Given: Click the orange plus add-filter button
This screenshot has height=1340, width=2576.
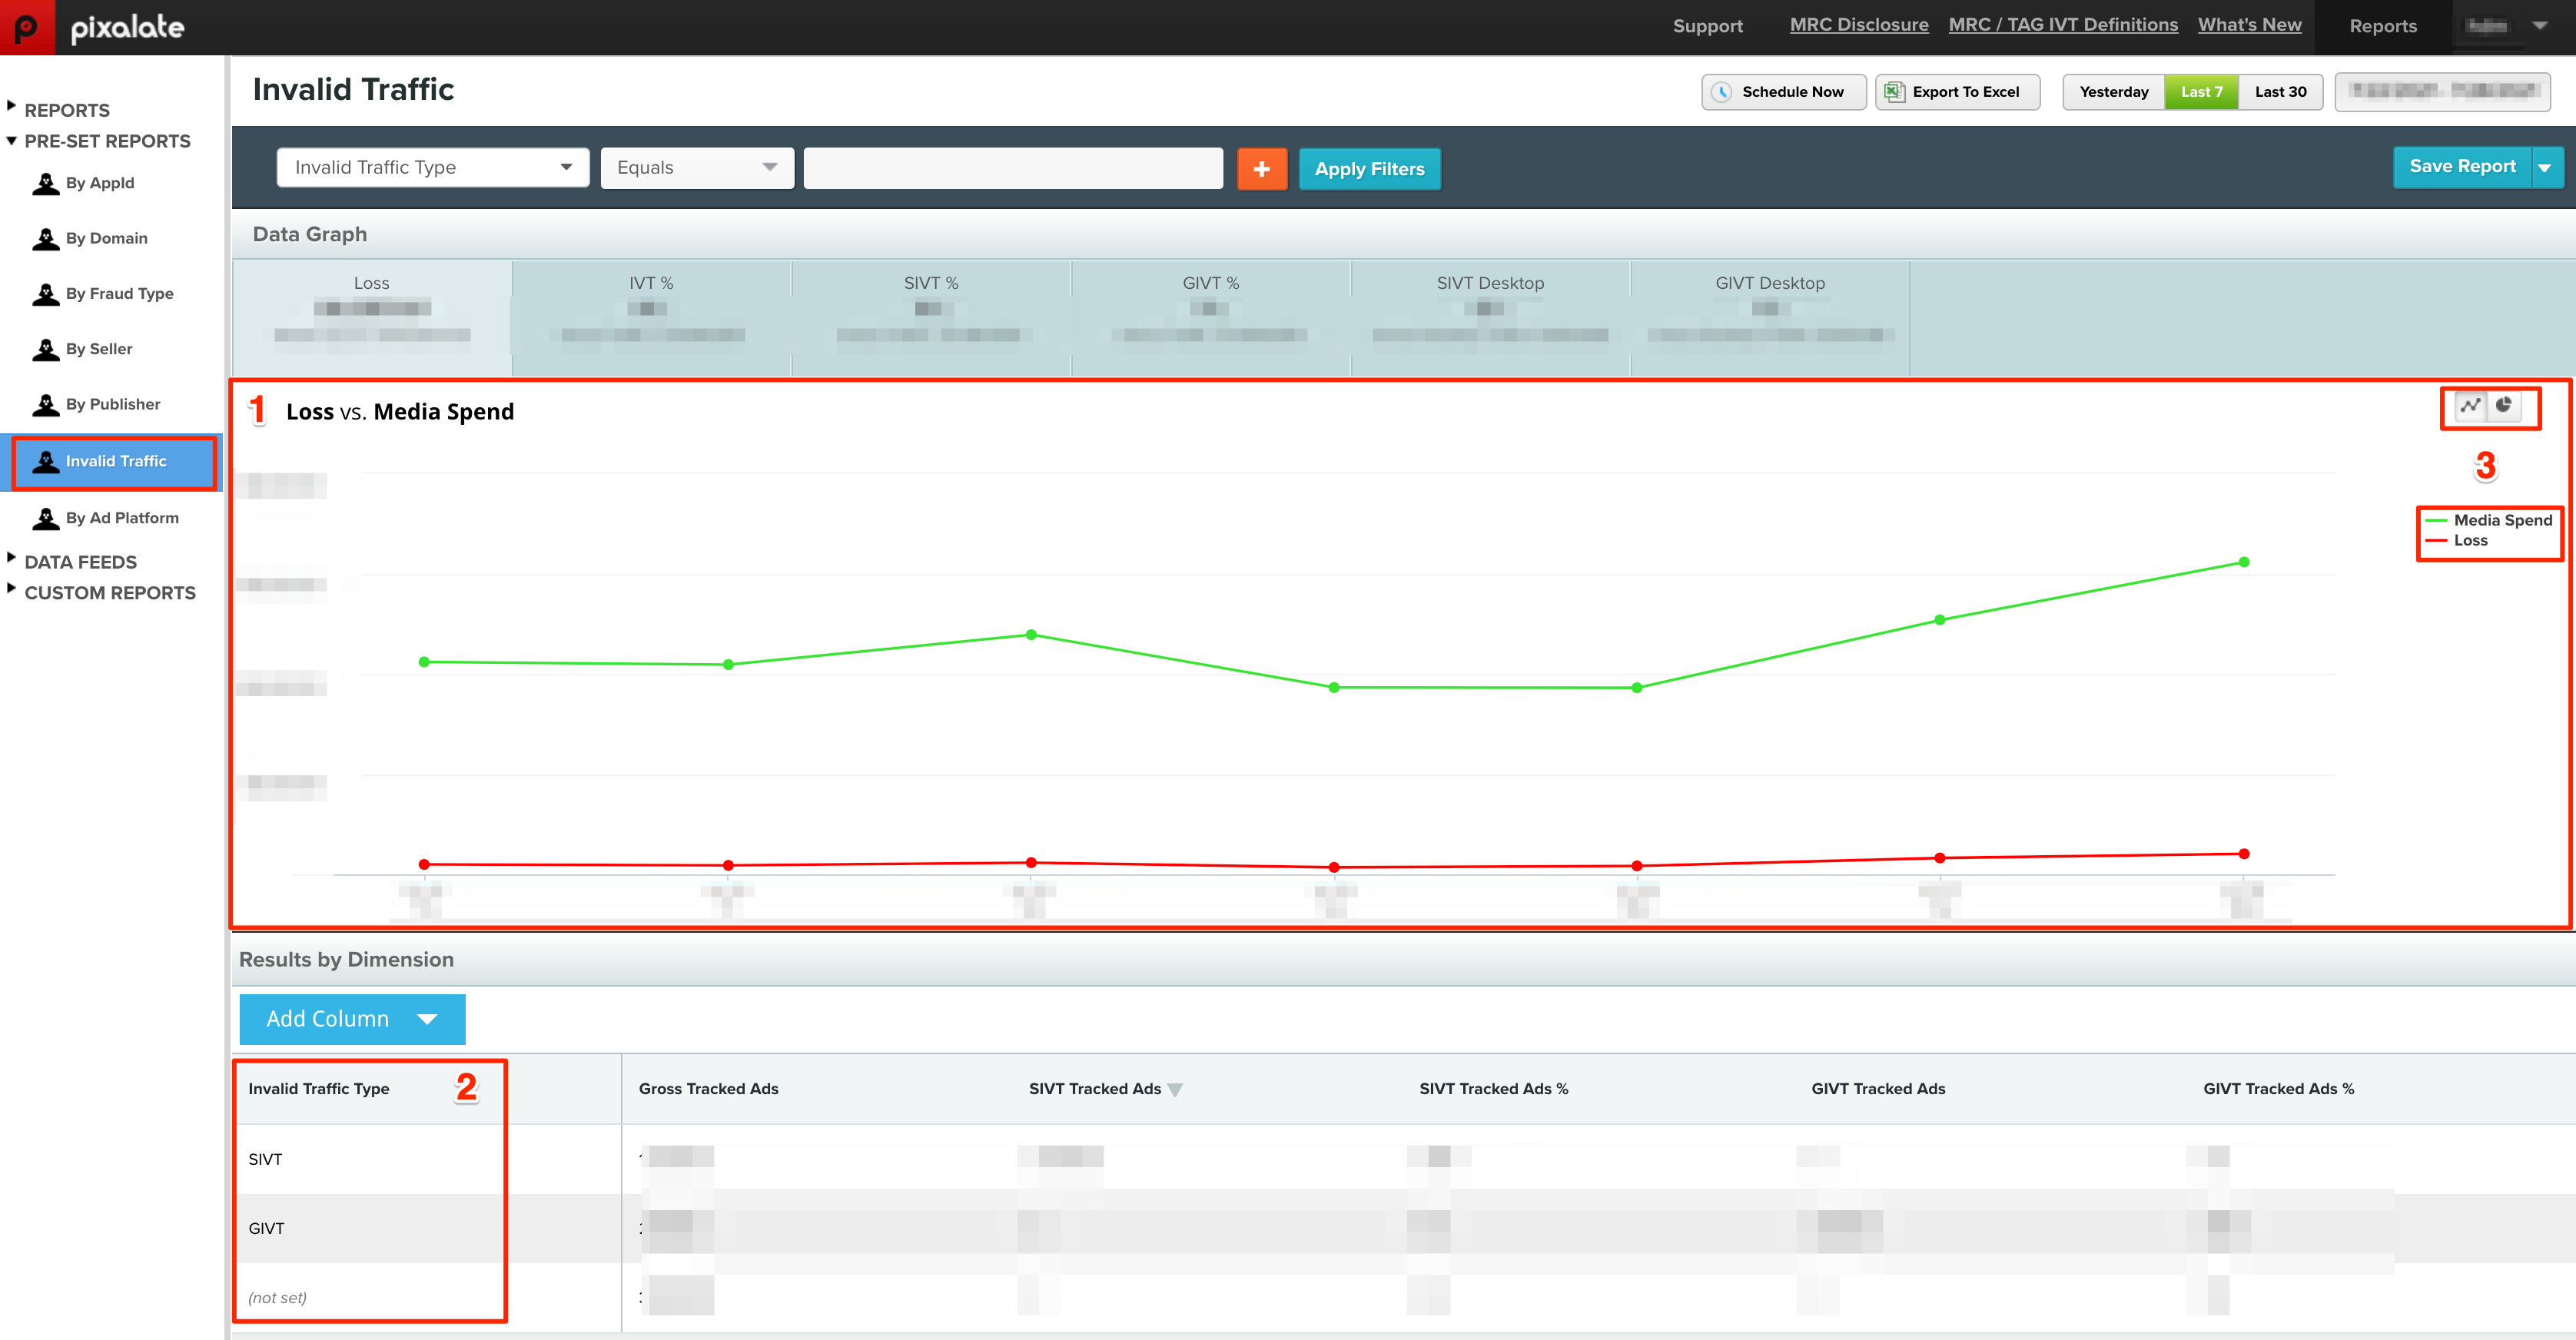Looking at the screenshot, I should [1262, 169].
